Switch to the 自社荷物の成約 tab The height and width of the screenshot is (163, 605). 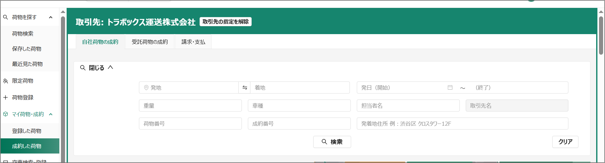[100, 42]
